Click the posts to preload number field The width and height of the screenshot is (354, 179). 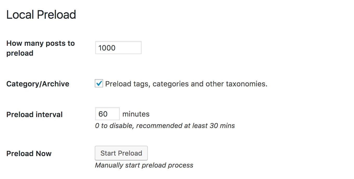pyautogui.click(x=118, y=48)
